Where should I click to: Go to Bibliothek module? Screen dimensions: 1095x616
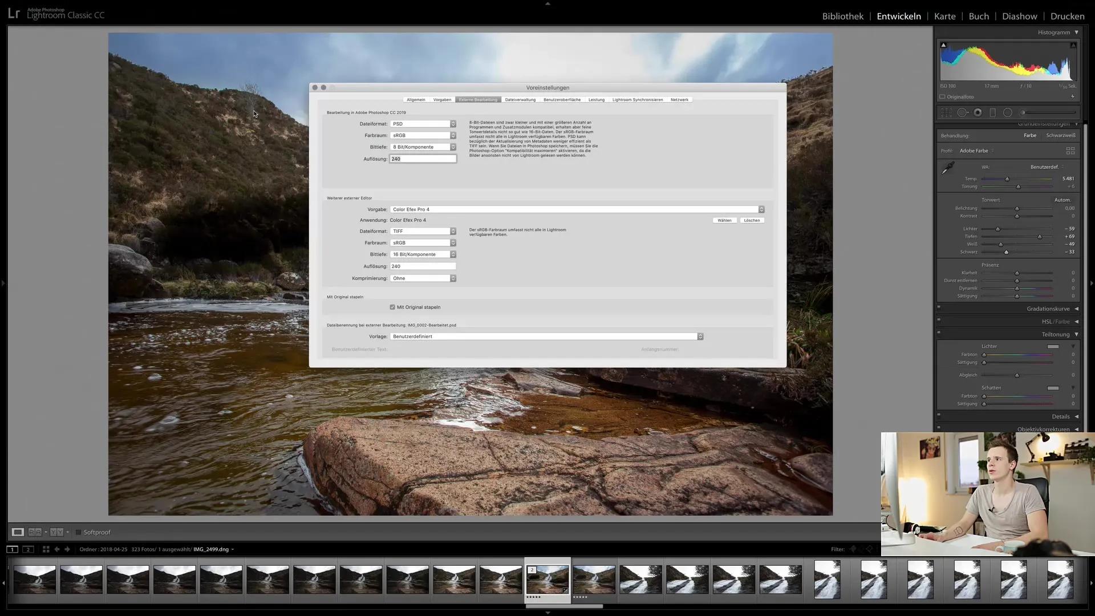842,16
